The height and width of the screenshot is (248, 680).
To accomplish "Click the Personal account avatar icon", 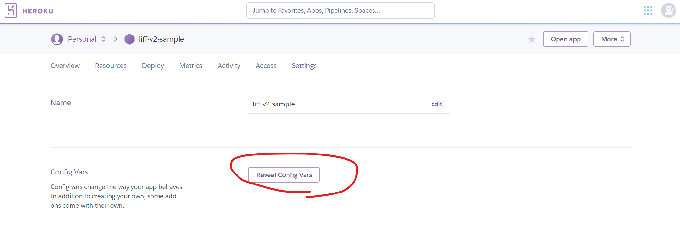I will (57, 39).
